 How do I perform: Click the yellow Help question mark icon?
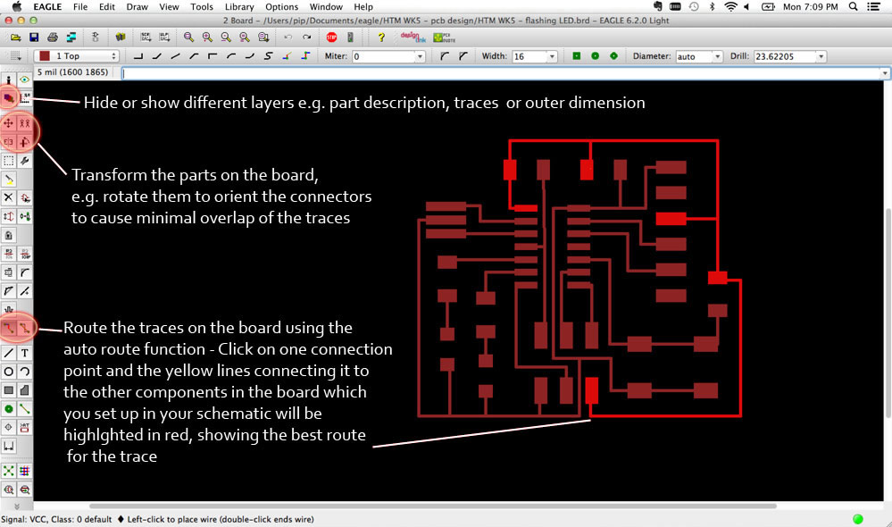point(380,38)
